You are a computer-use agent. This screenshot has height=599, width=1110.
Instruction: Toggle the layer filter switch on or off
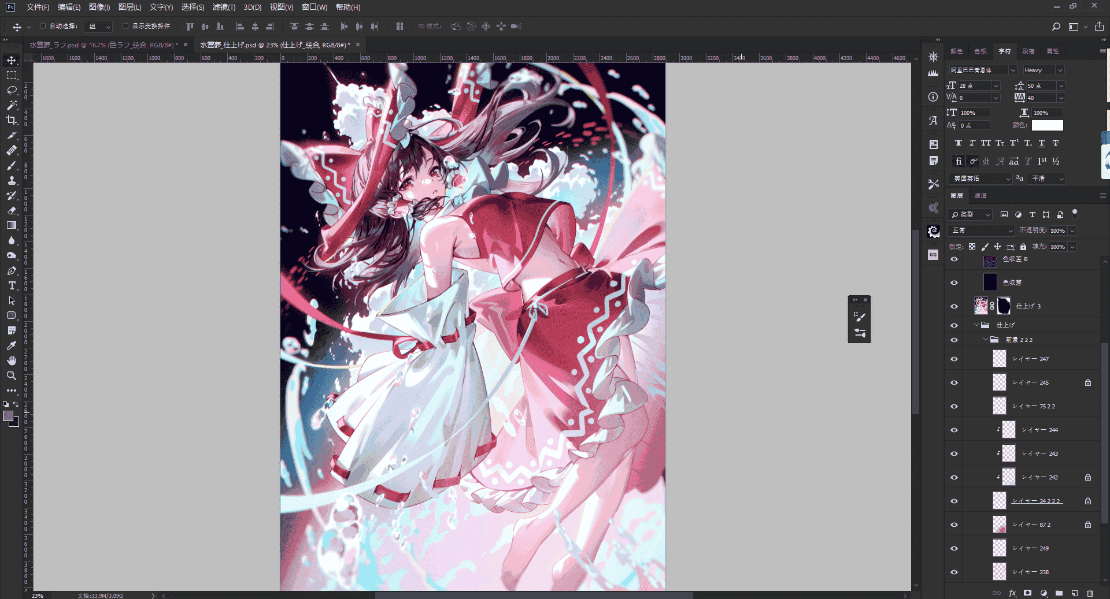pos(1075,214)
